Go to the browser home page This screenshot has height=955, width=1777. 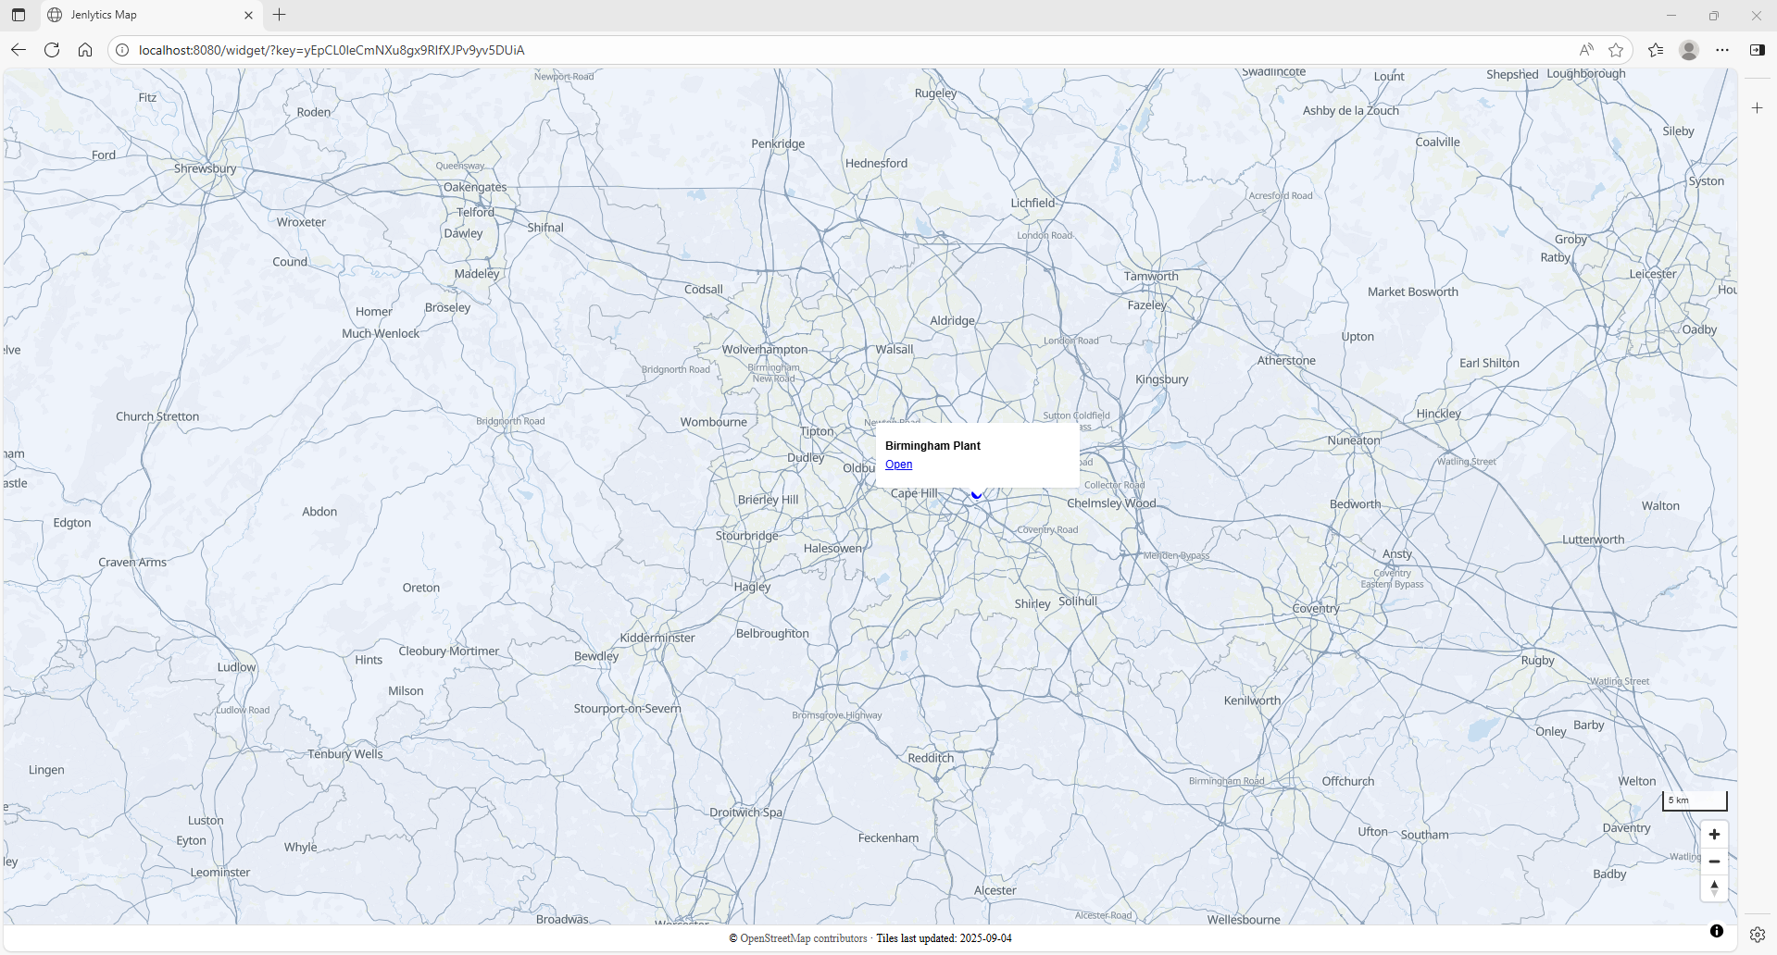[85, 50]
